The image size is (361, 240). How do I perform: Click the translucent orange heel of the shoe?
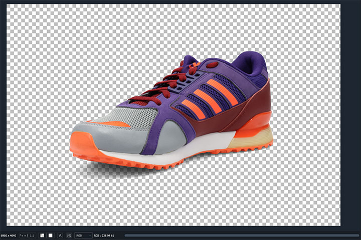click(261, 121)
